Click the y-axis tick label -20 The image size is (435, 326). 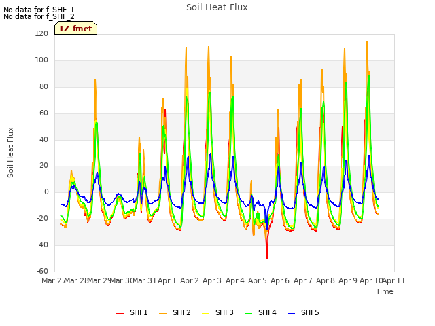click(42, 219)
